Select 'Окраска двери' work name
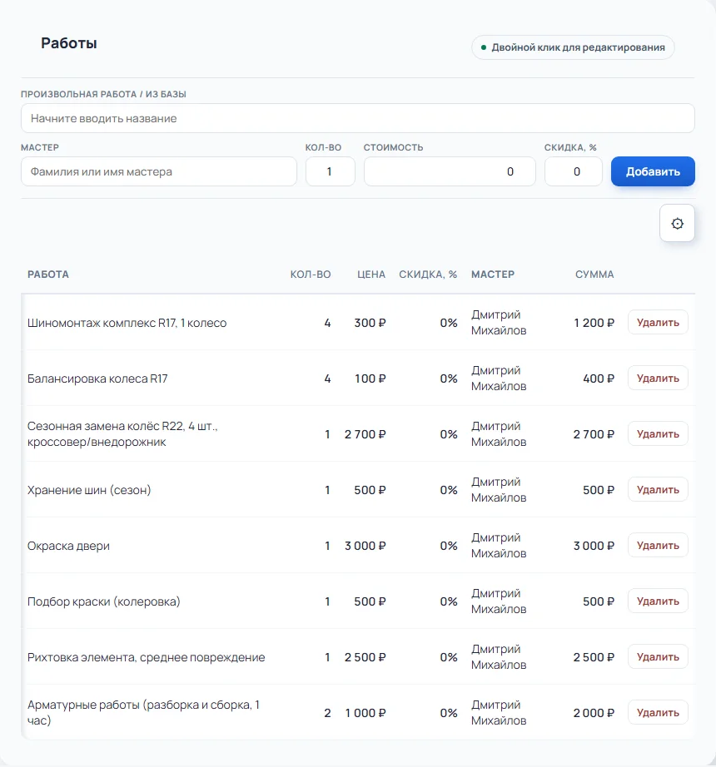Screen dimensions: 716x767 click(68, 546)
